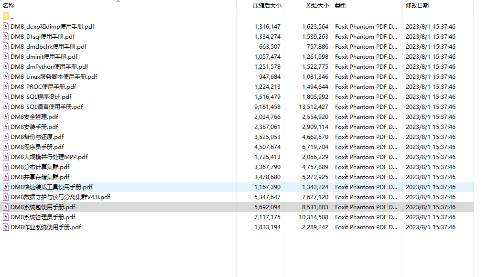This screenshot has height=277, width=499.
Task: Click original size value 2,289,242
Action: point(315,227)
